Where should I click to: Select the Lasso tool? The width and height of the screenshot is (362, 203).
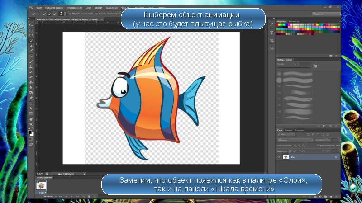tap(31, 35)
